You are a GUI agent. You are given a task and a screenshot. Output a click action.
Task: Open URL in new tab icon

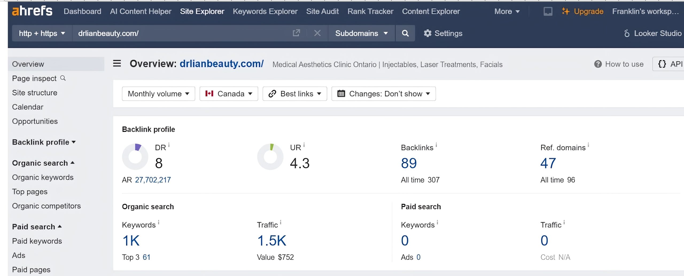pos(296,33)
